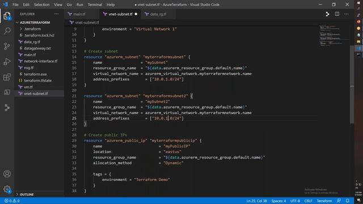
Task: Change end of line sequence CRLF
Action: (x=308, y=201)
